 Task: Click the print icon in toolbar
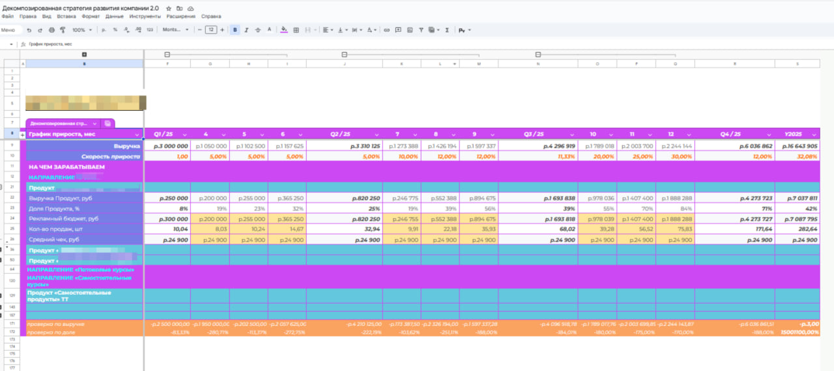click(51, 30)
